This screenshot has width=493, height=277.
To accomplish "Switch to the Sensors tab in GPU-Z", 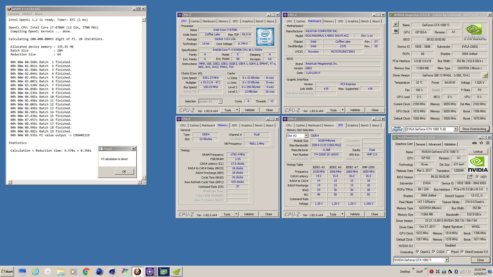I will [x=420, y=144].
